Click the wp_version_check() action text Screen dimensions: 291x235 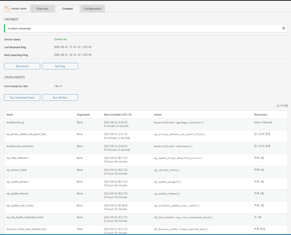pos(167,170)
